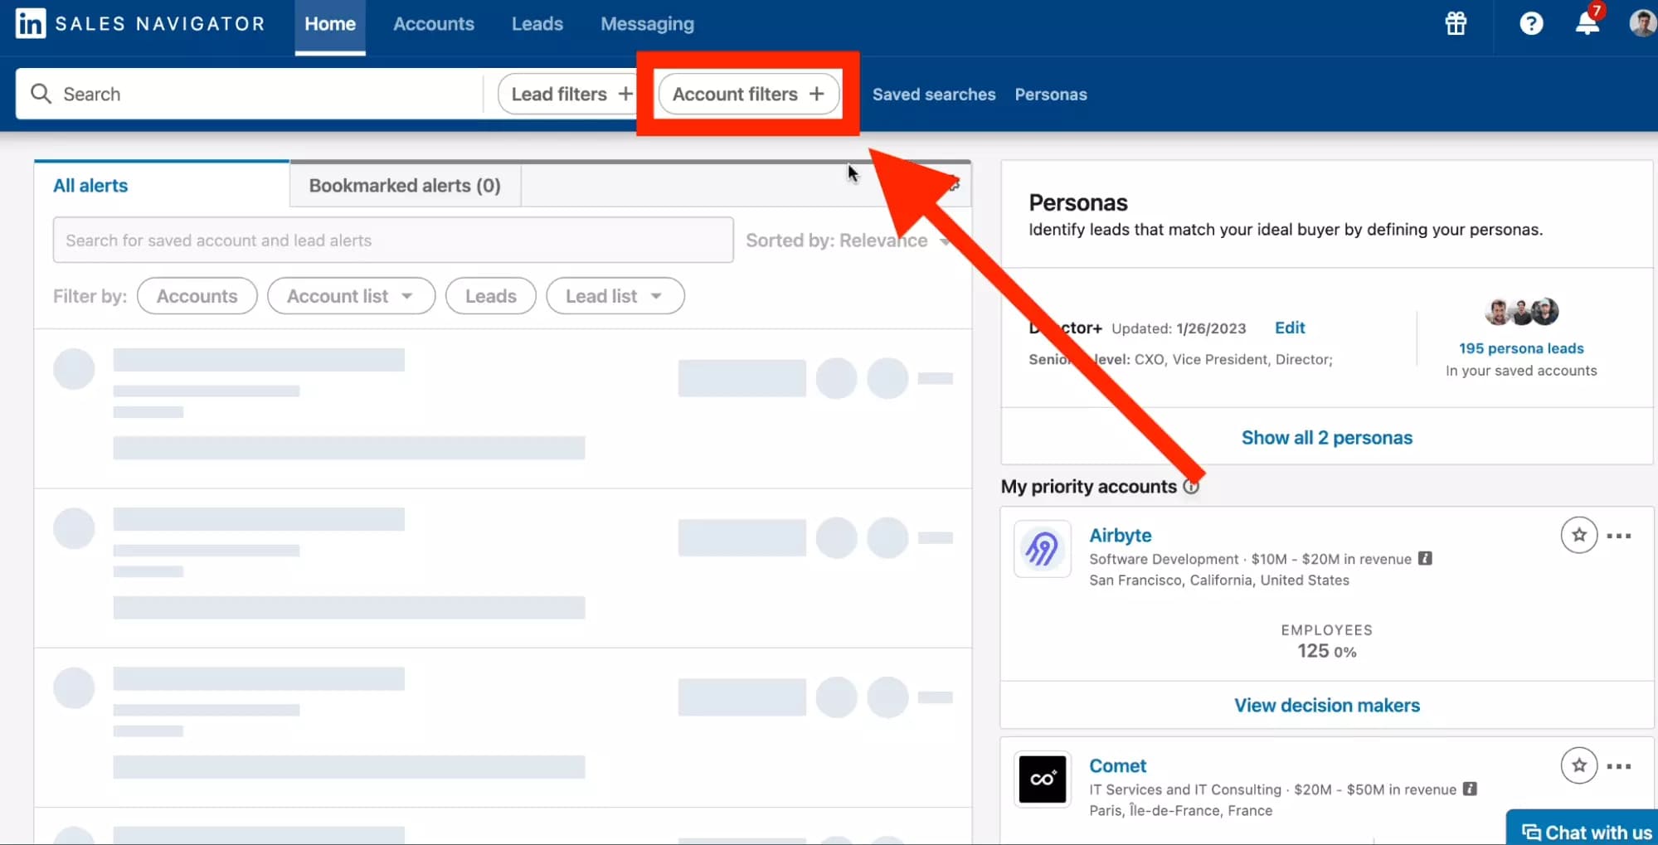The width and height of the screenshot is (1658, 845).
Task: Click the search magnifying glass icon
Action: click(x=41, y=93)
